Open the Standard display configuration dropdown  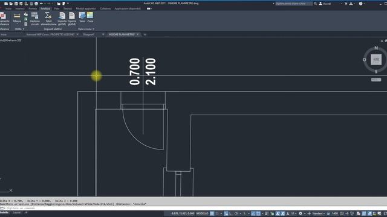(x=319, y=213)
